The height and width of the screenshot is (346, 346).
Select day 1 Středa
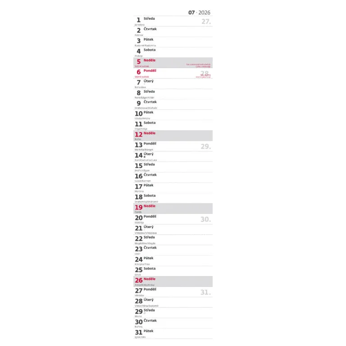point(145,19)
